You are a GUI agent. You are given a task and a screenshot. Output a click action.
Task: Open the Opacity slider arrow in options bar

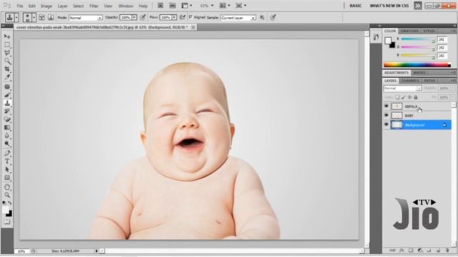(135, 17)
